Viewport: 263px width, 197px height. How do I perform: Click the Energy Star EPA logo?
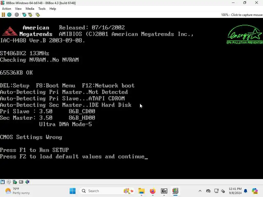pos(245,35)
